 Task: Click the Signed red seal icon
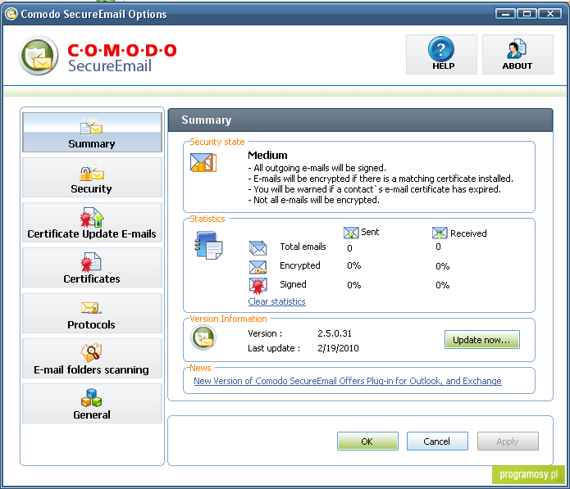coord(258,286)
